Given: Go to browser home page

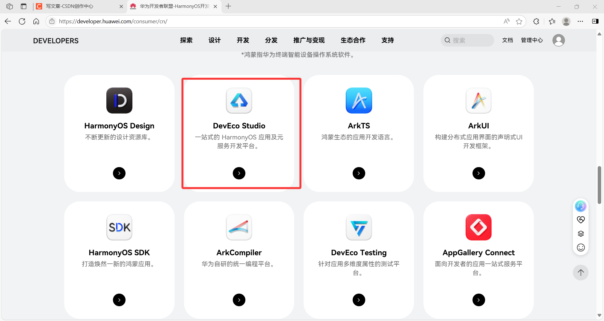Looking at the screenshot, I should pos(36,21).
